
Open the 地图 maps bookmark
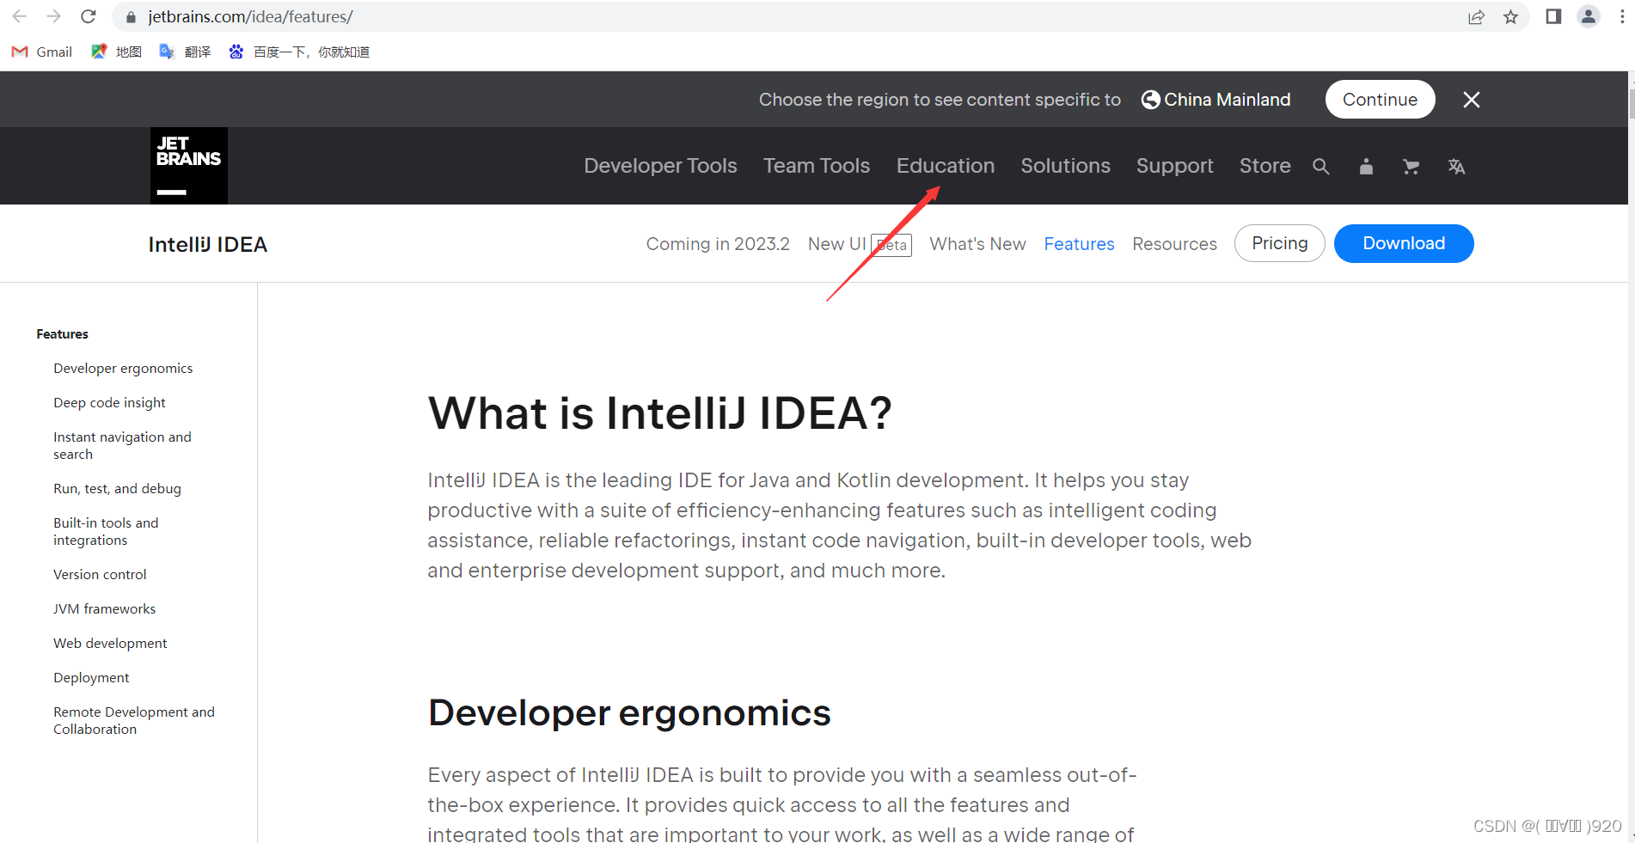[117, 52]
